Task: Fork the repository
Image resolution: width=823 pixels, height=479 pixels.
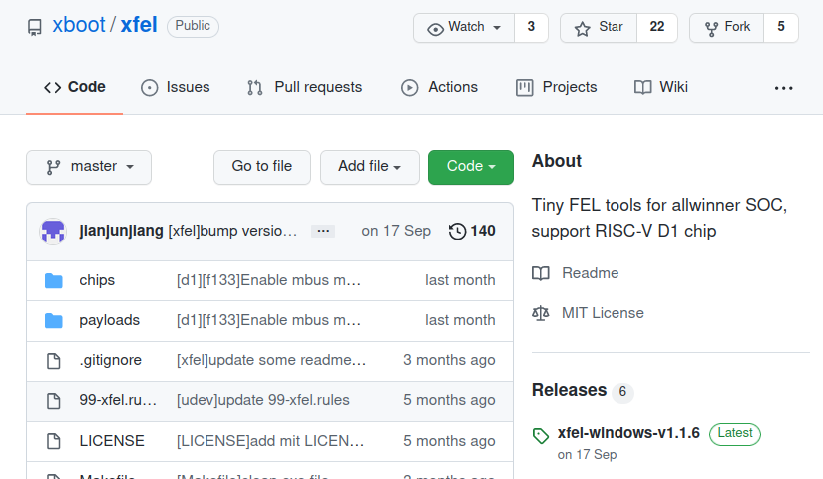Action: click(727, 27)
